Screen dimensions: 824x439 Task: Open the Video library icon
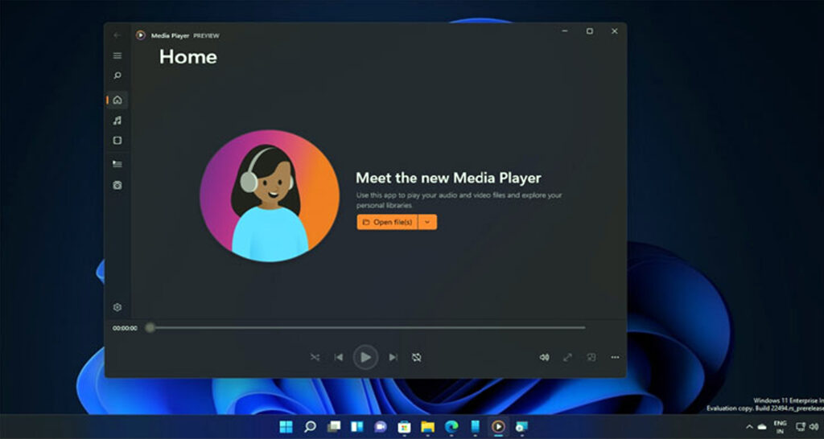117,140
